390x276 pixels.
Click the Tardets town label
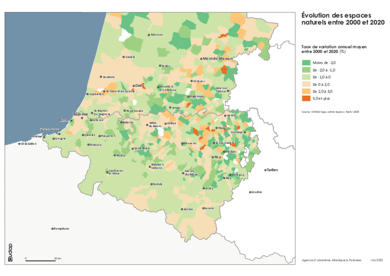click(157, 184)
